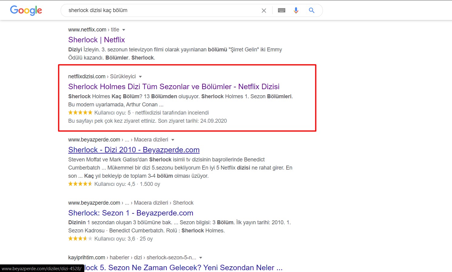Open "Sherlock Holmes Dizi Tüm Sezonlar ve Bölümler" link
This screenshot has height=272, width=452.
[174, 86]
